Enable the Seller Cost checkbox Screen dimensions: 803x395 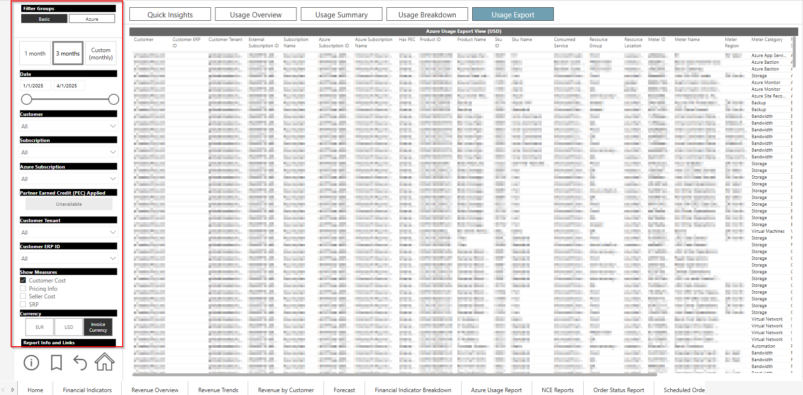coord(23,296)
